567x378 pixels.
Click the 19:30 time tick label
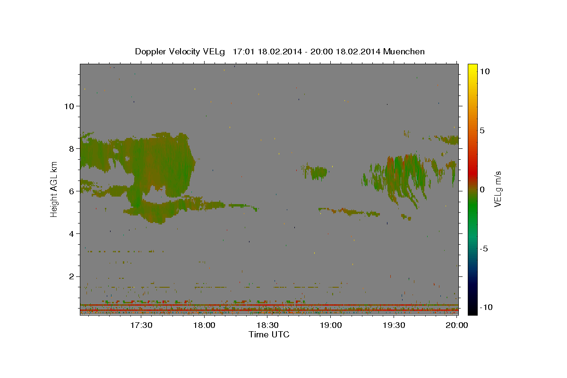(x=394, y=325)
